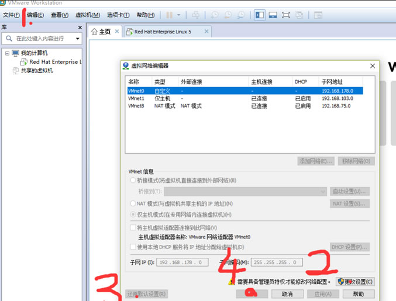The height and width of the screenshot is (301, 396).
Task: Collapse the 我的计算机 tree node
Action: pyautogui.click(x=7, y=53)
